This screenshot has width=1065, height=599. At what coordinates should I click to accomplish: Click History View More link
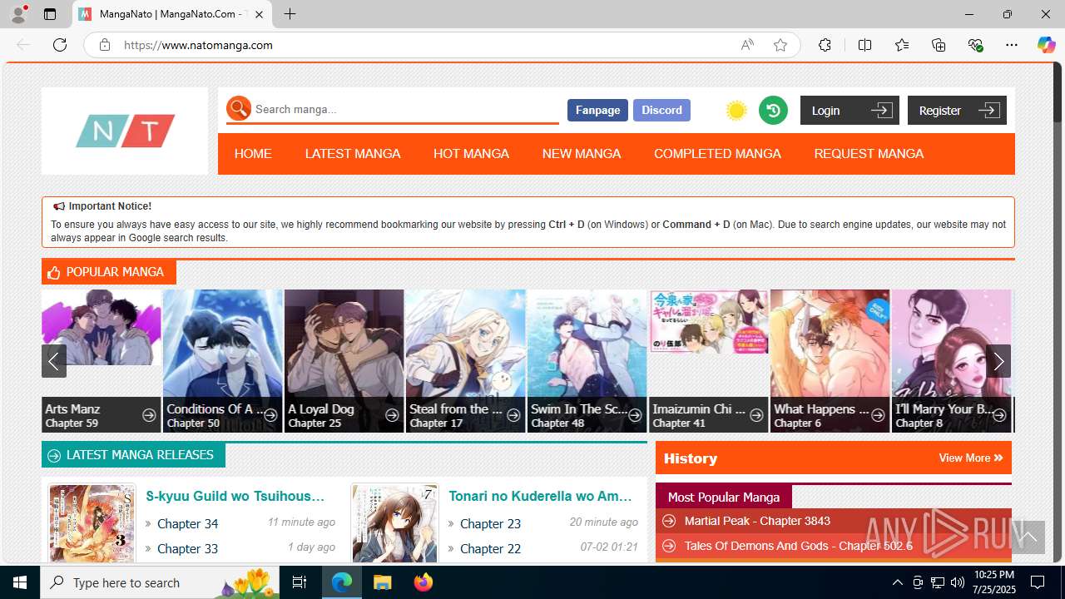970,458
